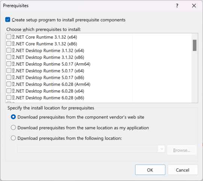Click the help question mark icon
203x181 pixels.
coord(177,6)
